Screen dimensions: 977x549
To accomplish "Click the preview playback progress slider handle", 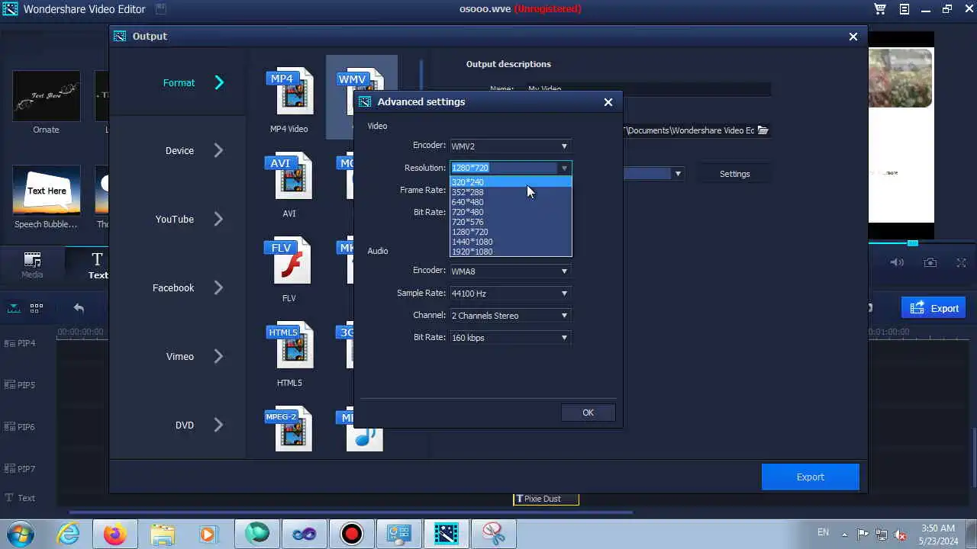I will [x=913, y=243].
